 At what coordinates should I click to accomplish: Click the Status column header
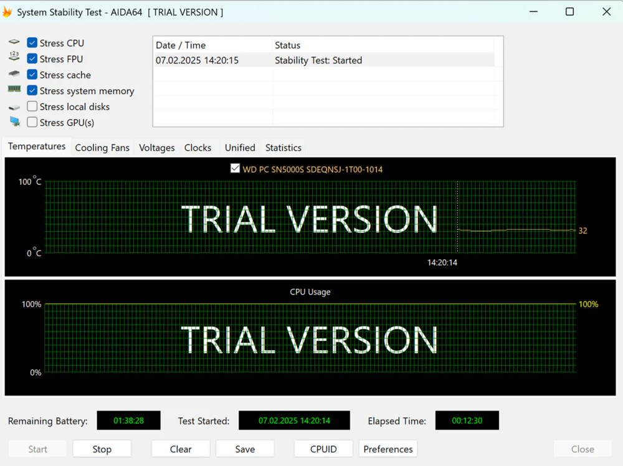click(383, 45)
